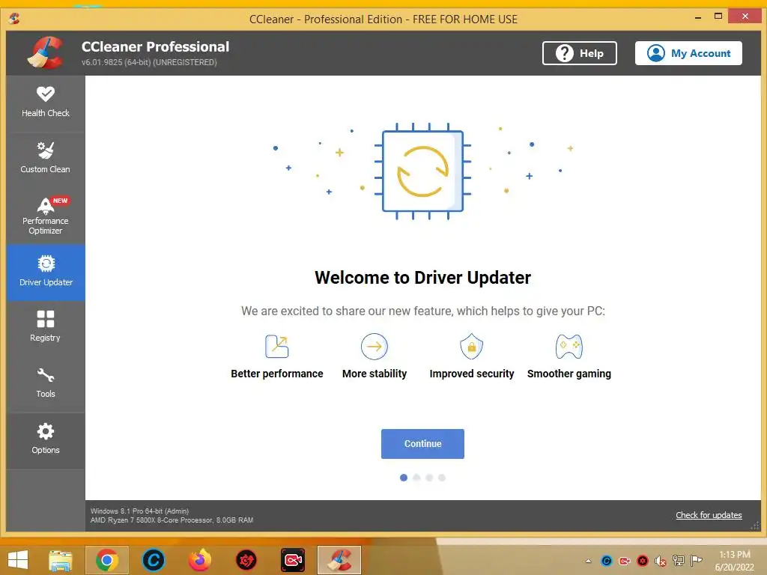Screen dimensions: 767x575
Task: Select the third onboarding page dot
Action: click(429, 478)
